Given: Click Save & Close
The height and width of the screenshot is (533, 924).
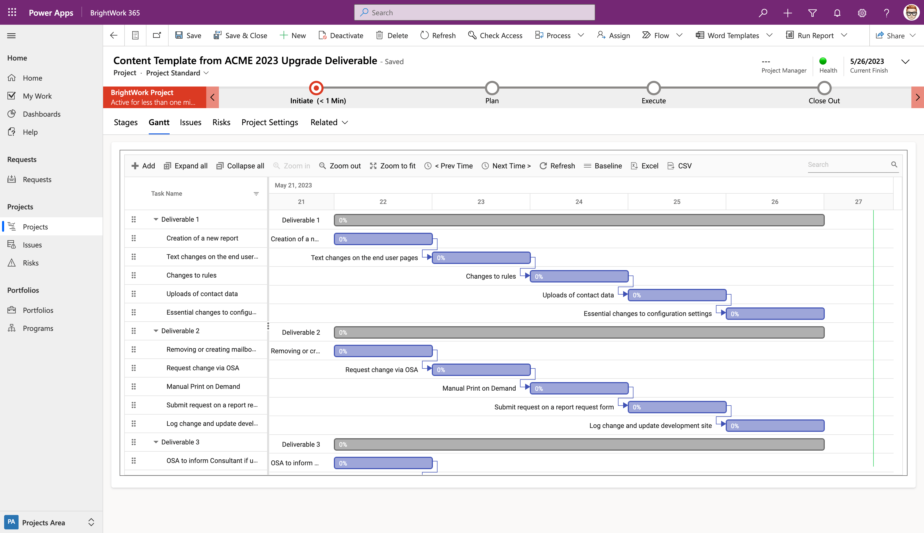Looking at the screenshot, I should pyautogui.click(x=241, y=36).
